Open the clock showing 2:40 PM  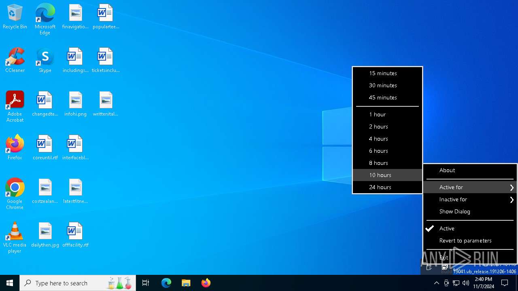[484, 283]
